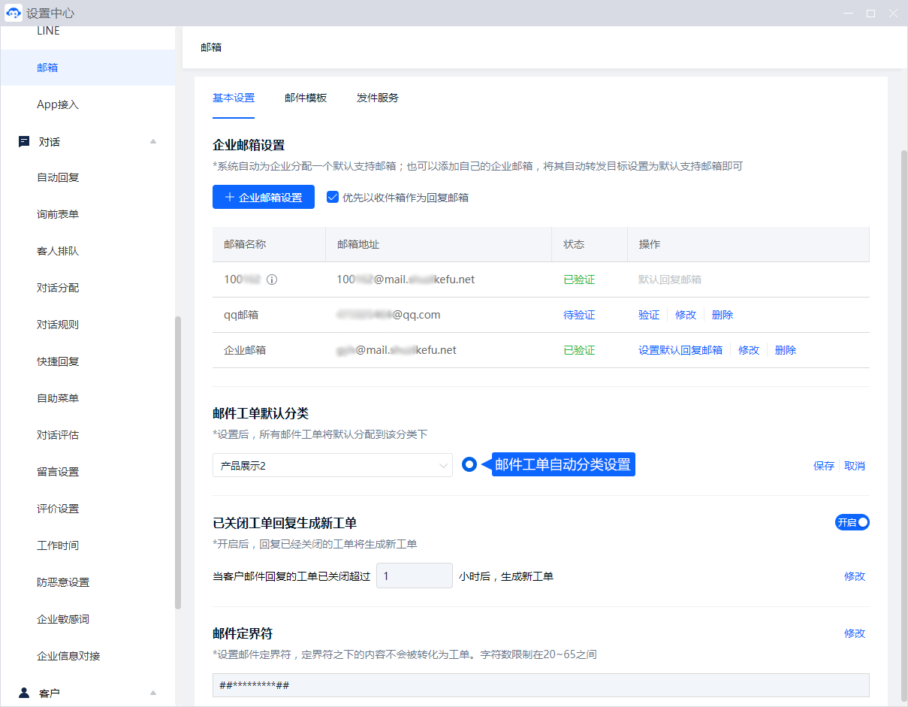Click 删除 in the 企业邮箱 row
The width and height of the screenshot is (908, 707).
pyautogui.click(x=786, y=351)
